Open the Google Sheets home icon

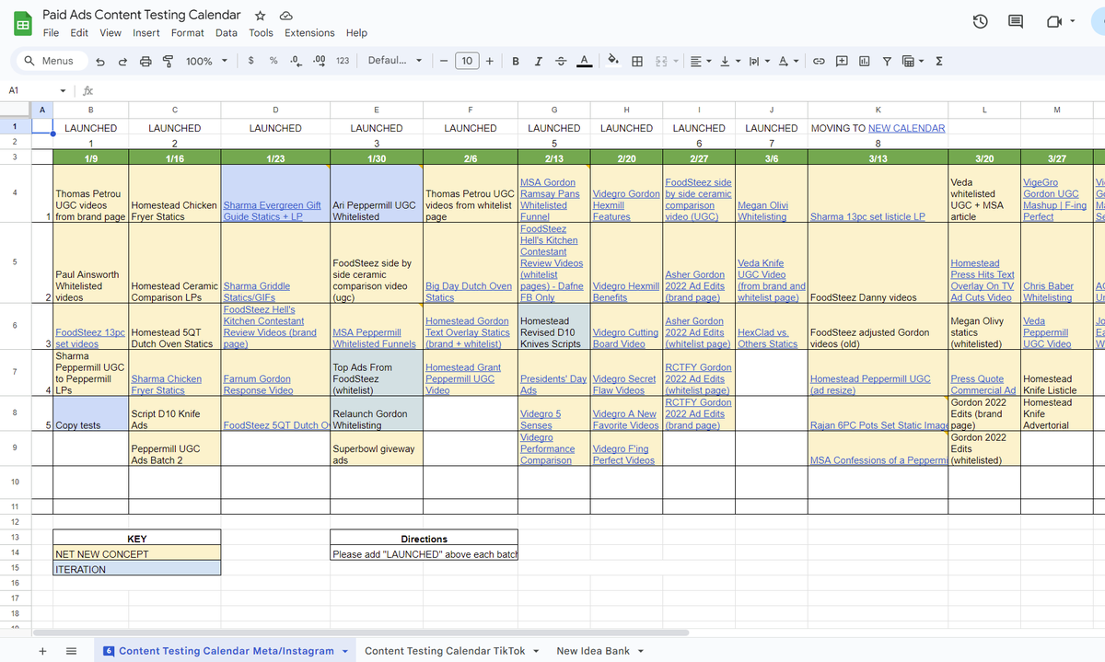(x=22, y=24)
